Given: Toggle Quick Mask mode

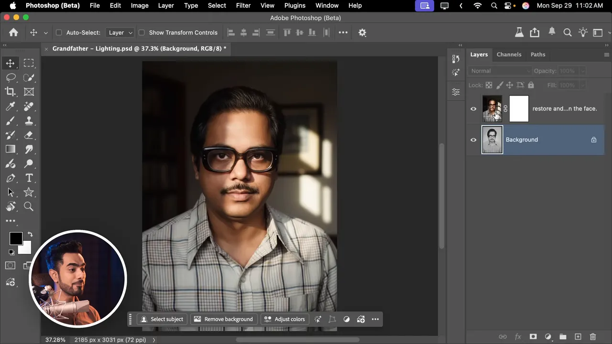Looking at the screenshot, I should pos(11,266).
